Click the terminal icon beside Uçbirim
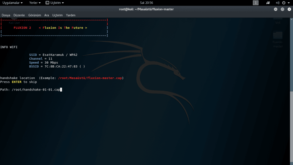 coord(47,3)
